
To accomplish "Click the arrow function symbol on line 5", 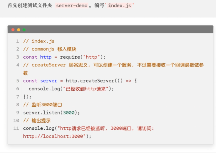I will (x=129, y=81).
